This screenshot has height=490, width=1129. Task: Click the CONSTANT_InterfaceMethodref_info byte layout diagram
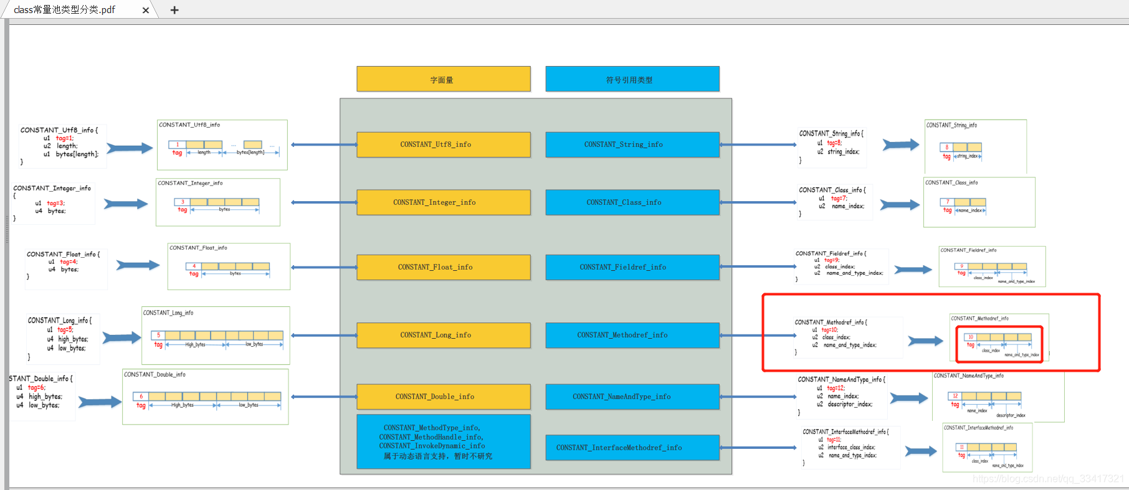[988, 448]
